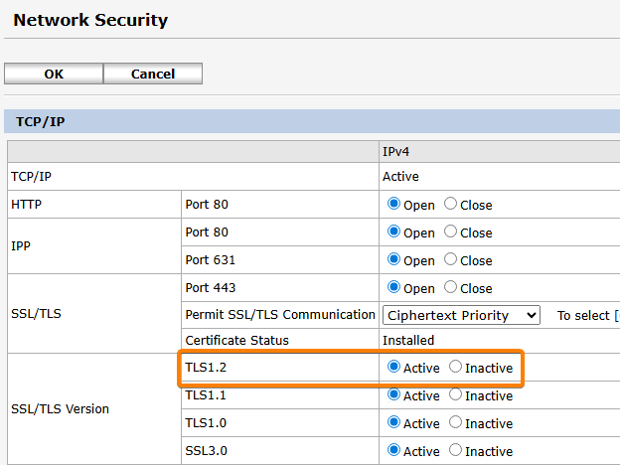Set IPP Port 80 to Close
This screenshot has width=620, height=465.
coord(451,232)
